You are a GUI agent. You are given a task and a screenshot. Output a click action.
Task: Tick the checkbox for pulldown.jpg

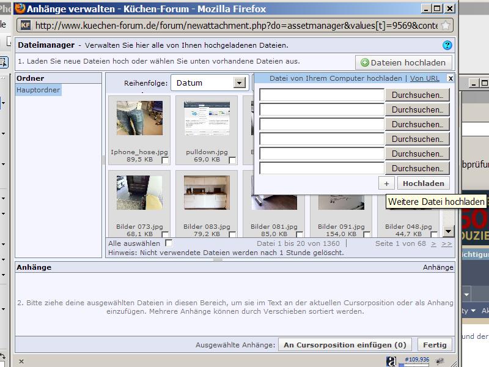pos(232,160)
